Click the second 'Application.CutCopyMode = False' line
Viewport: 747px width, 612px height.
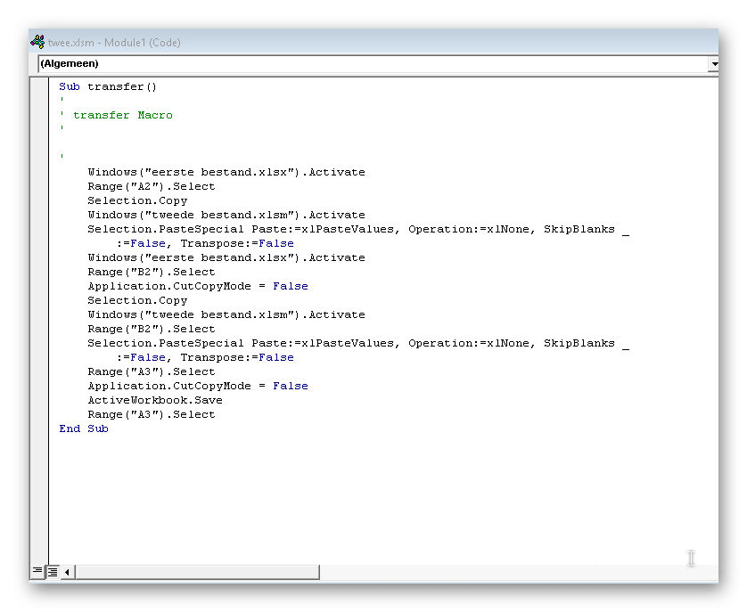pos(198,387)
